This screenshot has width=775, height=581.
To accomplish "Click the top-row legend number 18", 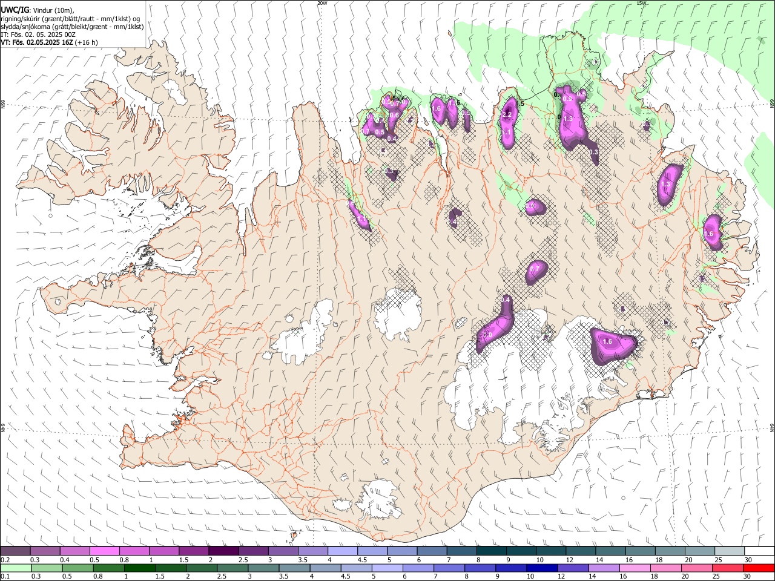I will tap(658, 560).
